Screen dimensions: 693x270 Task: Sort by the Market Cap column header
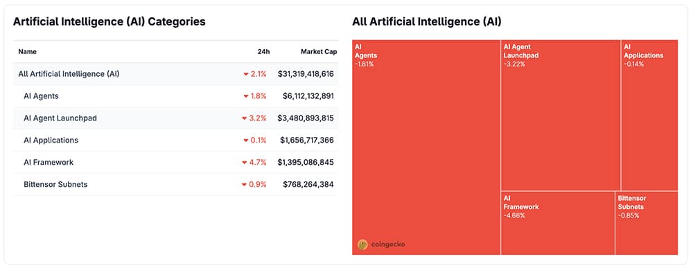coord(319,52)
